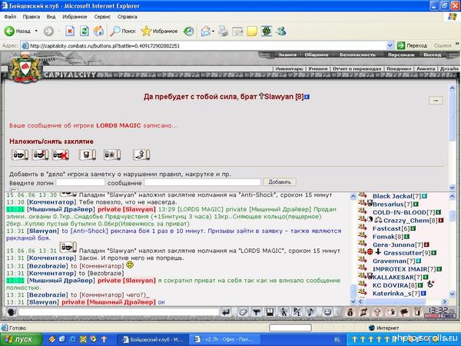Open the Избранное menu in menu bar
461x346 pixels.
click(x=75, y=17)
